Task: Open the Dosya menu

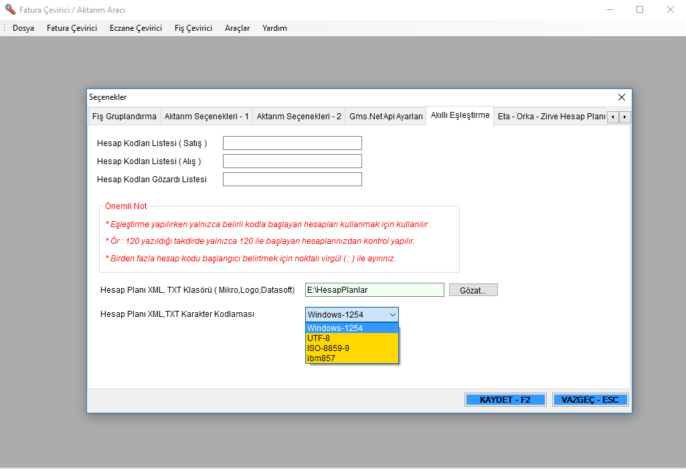Action: 23,28
